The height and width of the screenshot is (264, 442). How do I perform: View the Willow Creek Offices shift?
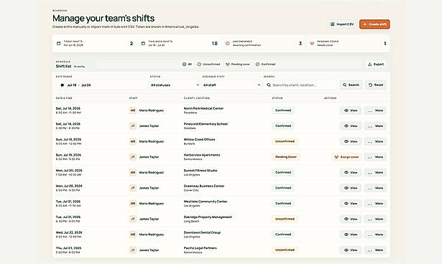coord(351,141)
